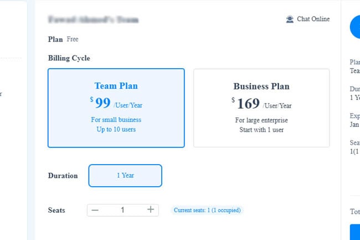Click the 'For large enterprise' description
Image resolution: width=360 pixels, height=240 pixels.
tap(261, 120)
